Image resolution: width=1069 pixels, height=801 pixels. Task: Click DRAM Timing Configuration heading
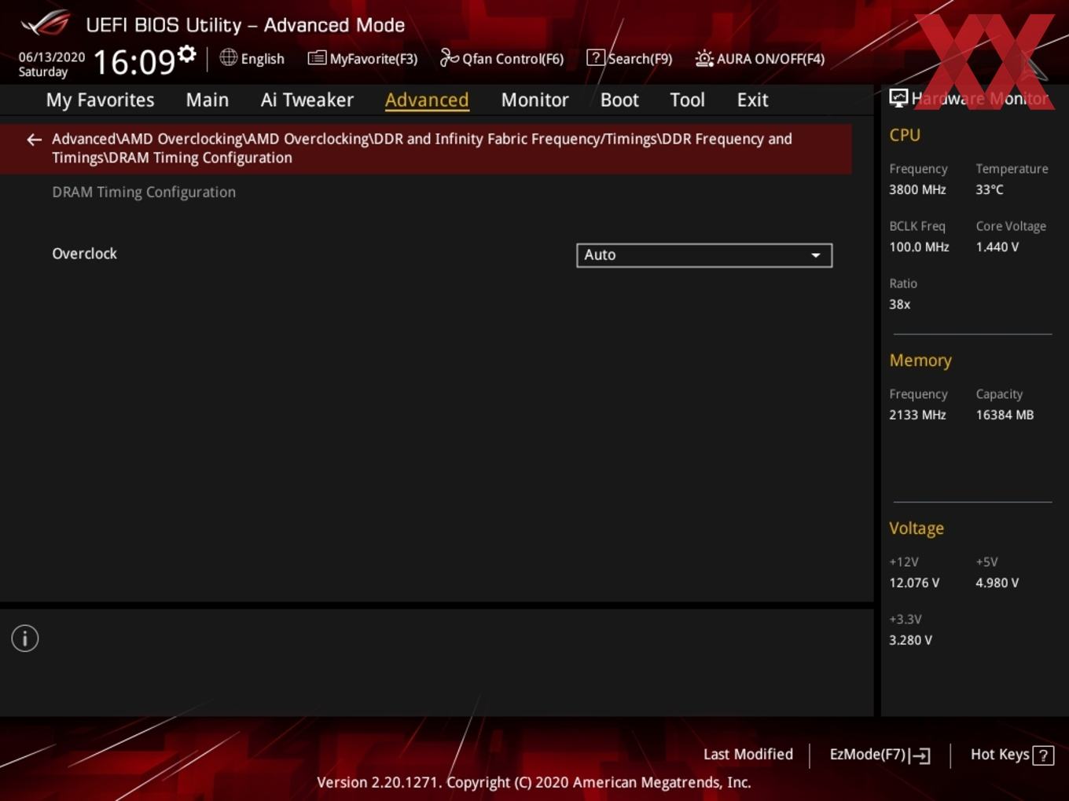click(x=144, y=192)
